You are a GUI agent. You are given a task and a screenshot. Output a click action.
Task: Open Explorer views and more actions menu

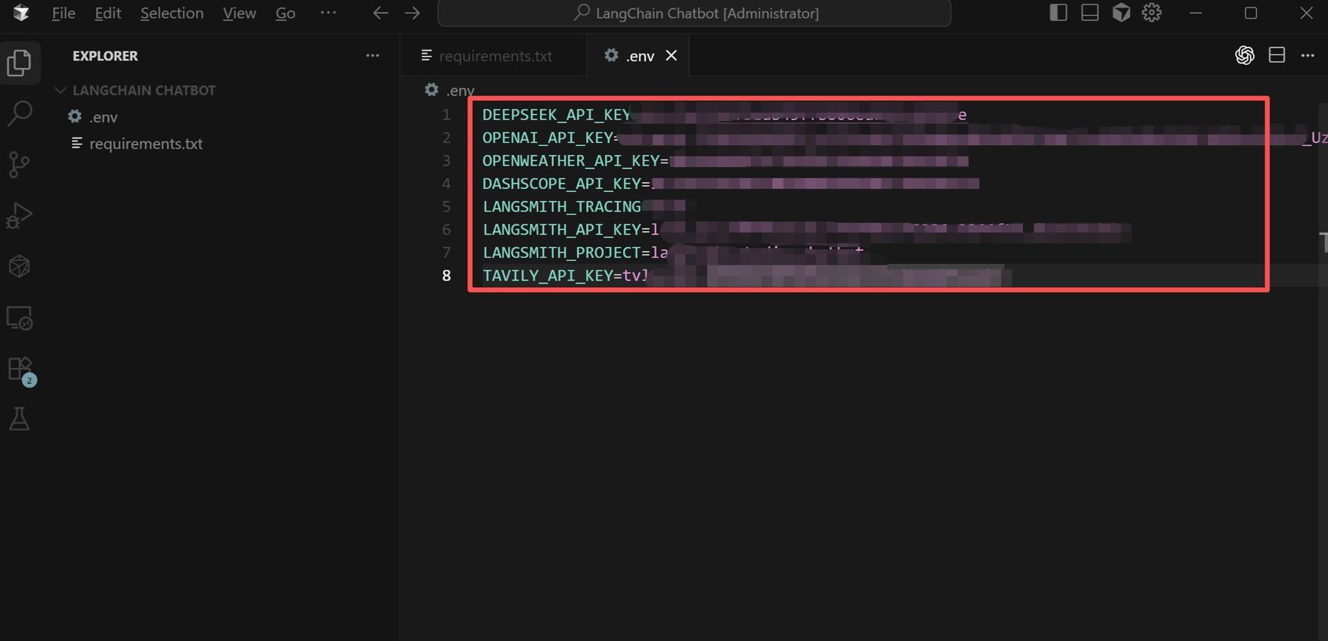coord(372,55)
